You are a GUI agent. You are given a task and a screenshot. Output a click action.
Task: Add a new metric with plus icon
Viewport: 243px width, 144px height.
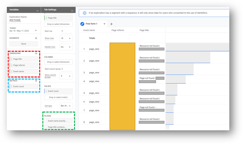coord(36,81)
